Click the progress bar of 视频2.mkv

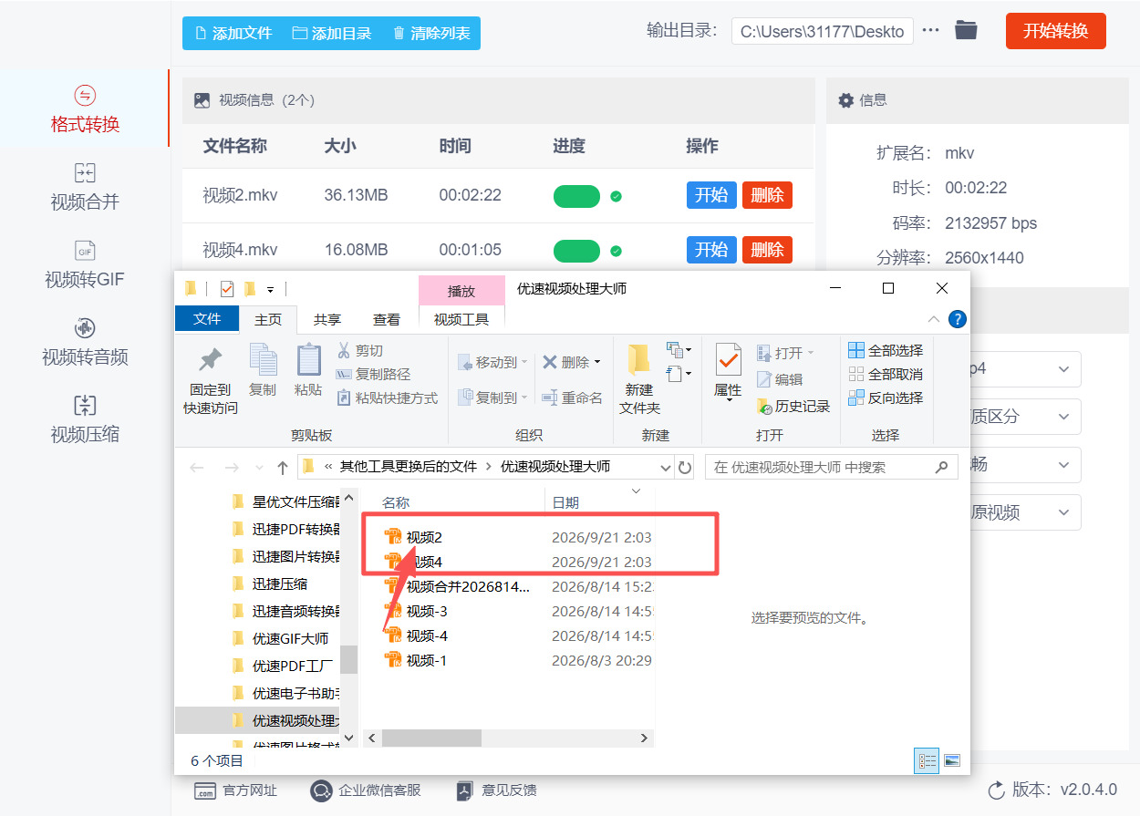click(x=576, y=196)
